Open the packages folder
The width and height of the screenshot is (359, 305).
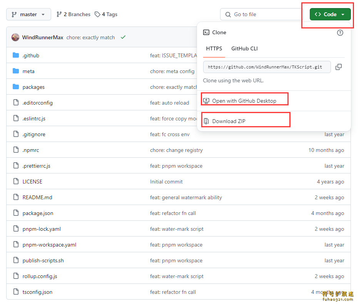coord(33,87)
